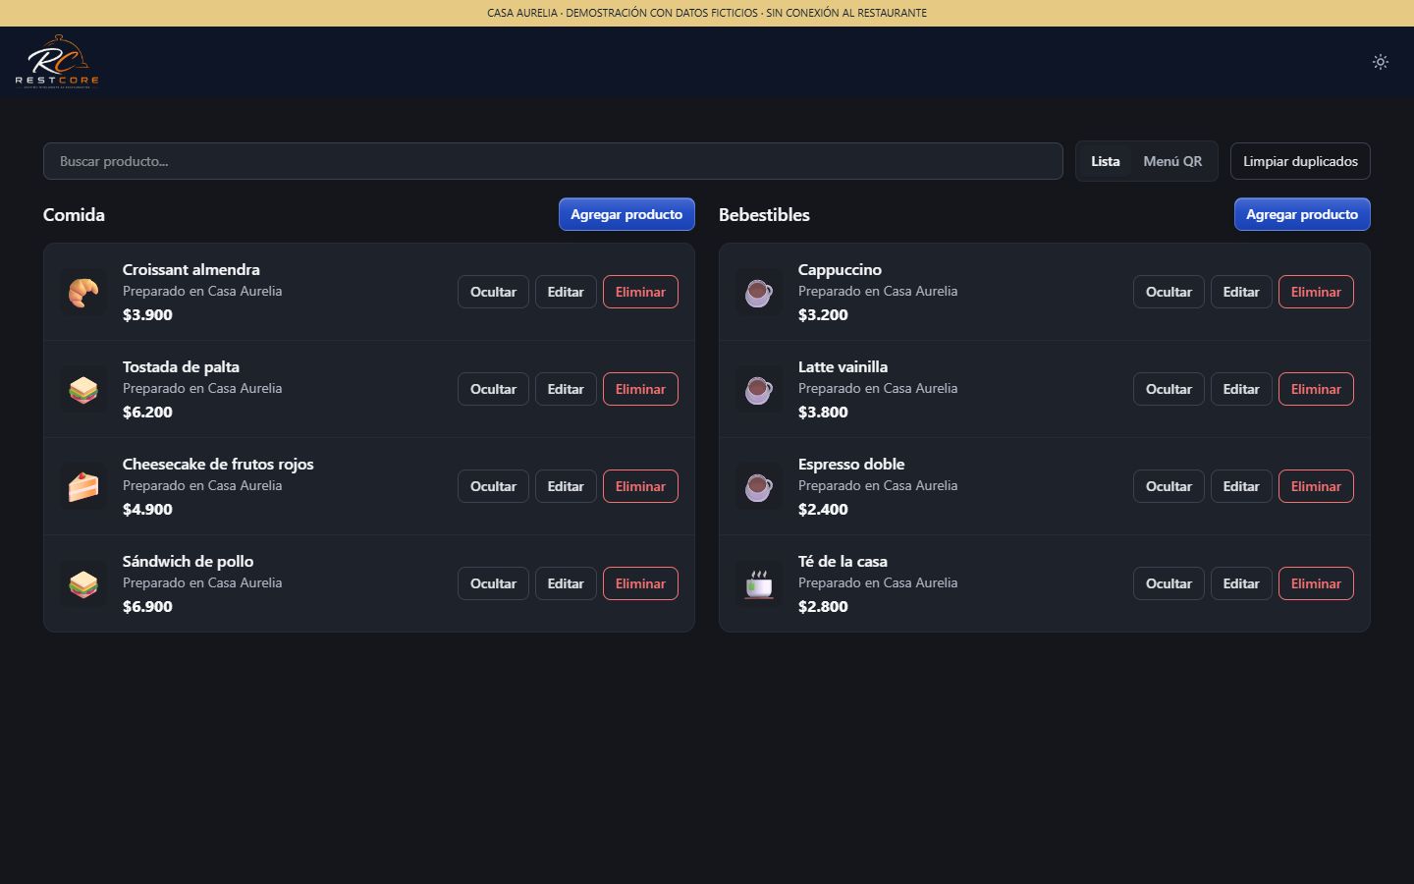Viewport: 1414px width, 884px height.
Task: Add a product to Comida
Action: pyautogui.click(x=626, y=214)
